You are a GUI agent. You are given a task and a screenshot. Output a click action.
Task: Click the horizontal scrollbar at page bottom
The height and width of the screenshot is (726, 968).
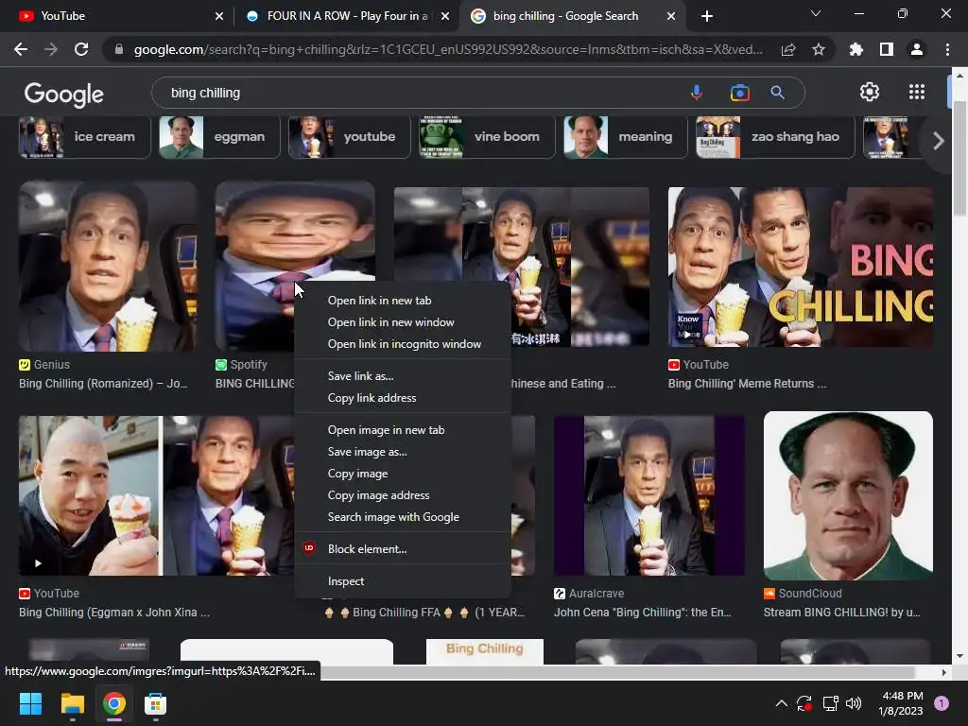click(x=617, y=672)
